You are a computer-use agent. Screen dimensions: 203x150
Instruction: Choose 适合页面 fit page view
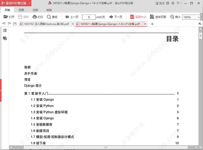click(x=158, y=17)
